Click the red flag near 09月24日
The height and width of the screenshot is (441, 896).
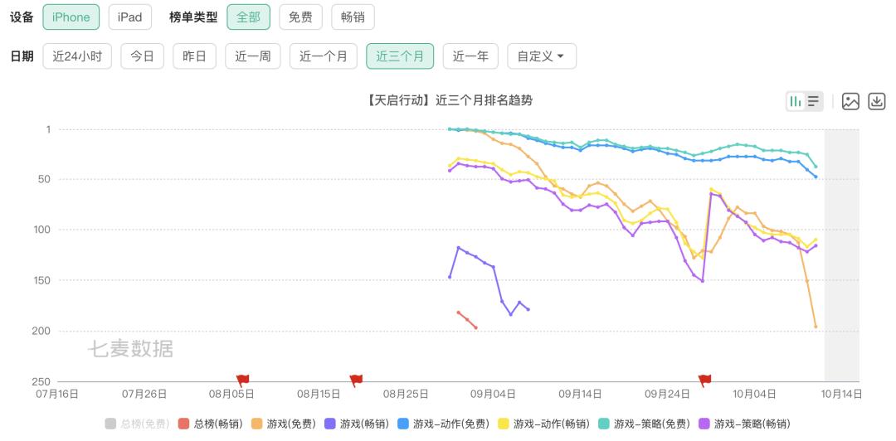tap(704, 380)
